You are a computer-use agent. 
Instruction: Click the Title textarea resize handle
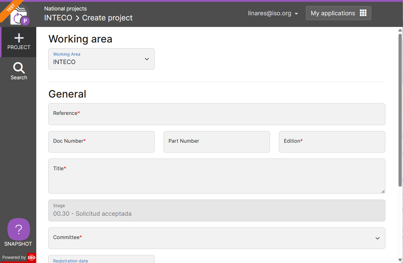(383, 191)
